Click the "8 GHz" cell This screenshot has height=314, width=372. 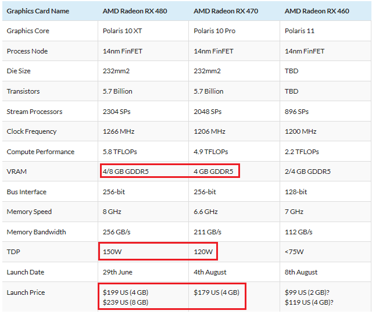tap(112, 212)
